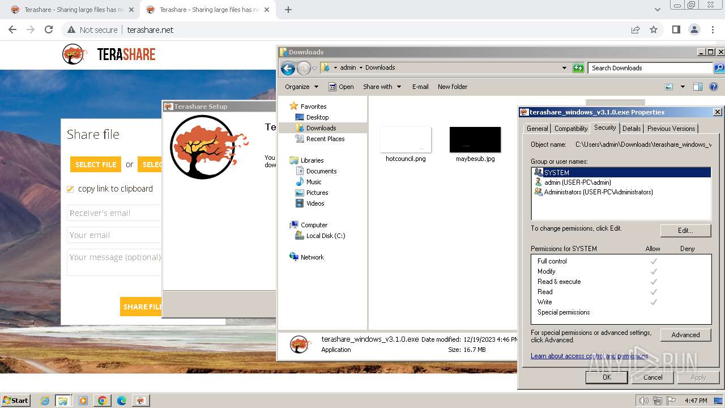725x408 pixels.
Task: Refresh the Downloads folder view
Action: click(x=578, y=68)
